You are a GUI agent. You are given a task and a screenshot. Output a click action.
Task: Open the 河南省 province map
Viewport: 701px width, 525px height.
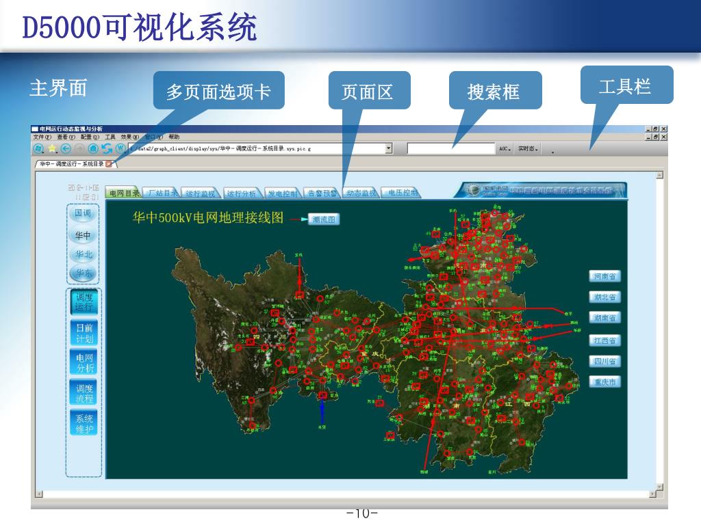click(x=605, y=276)
